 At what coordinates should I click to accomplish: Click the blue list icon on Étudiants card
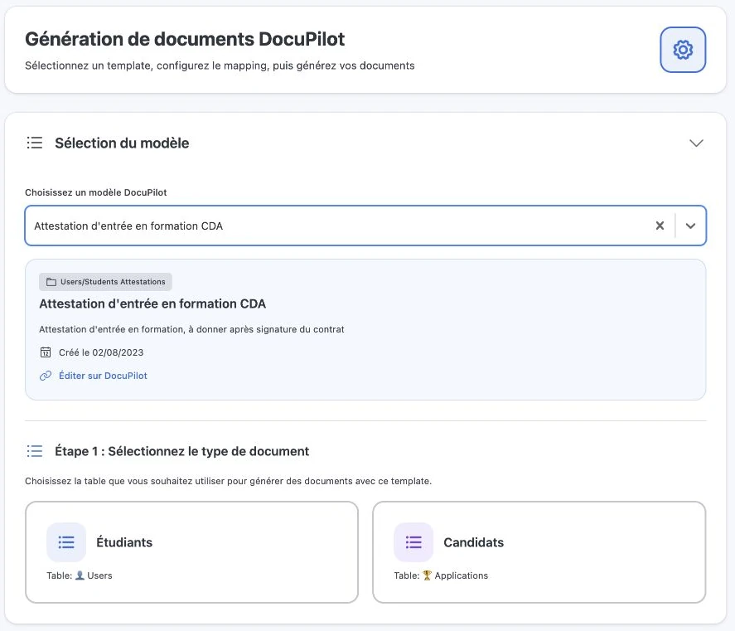click(66, 542)
